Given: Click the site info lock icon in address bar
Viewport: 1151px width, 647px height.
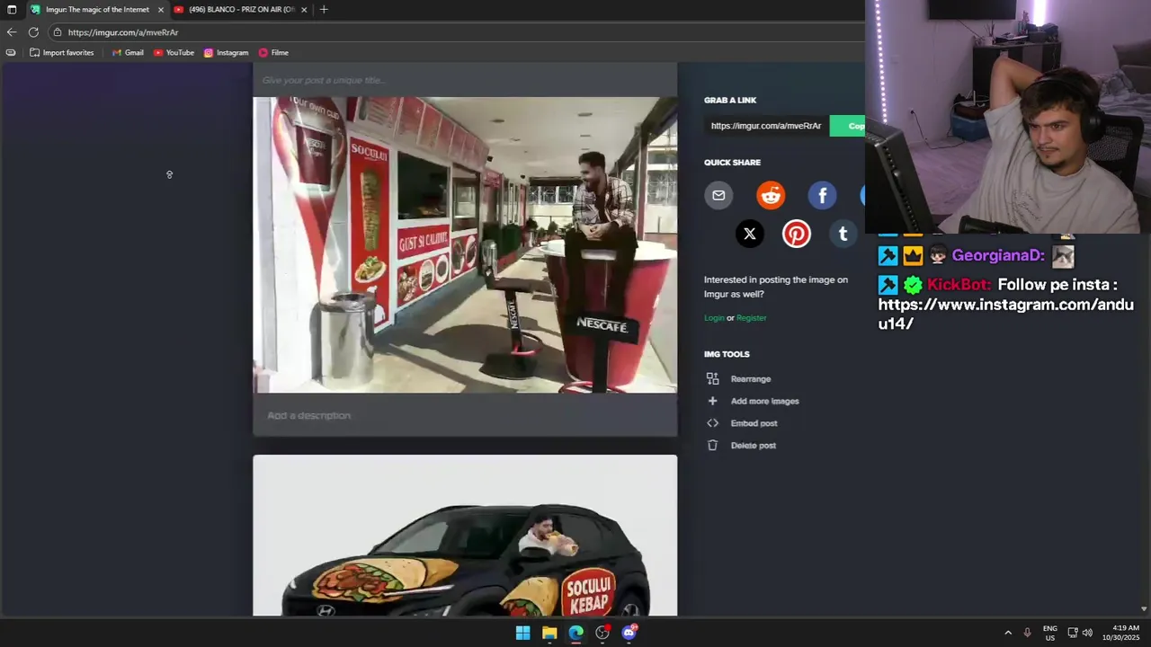Looking at the screenshot, I should pos(58,32).
